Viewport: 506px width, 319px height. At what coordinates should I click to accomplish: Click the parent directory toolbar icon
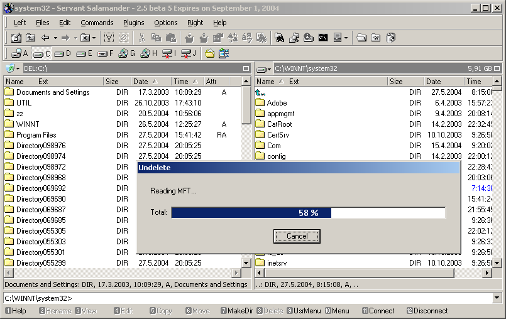30,38
